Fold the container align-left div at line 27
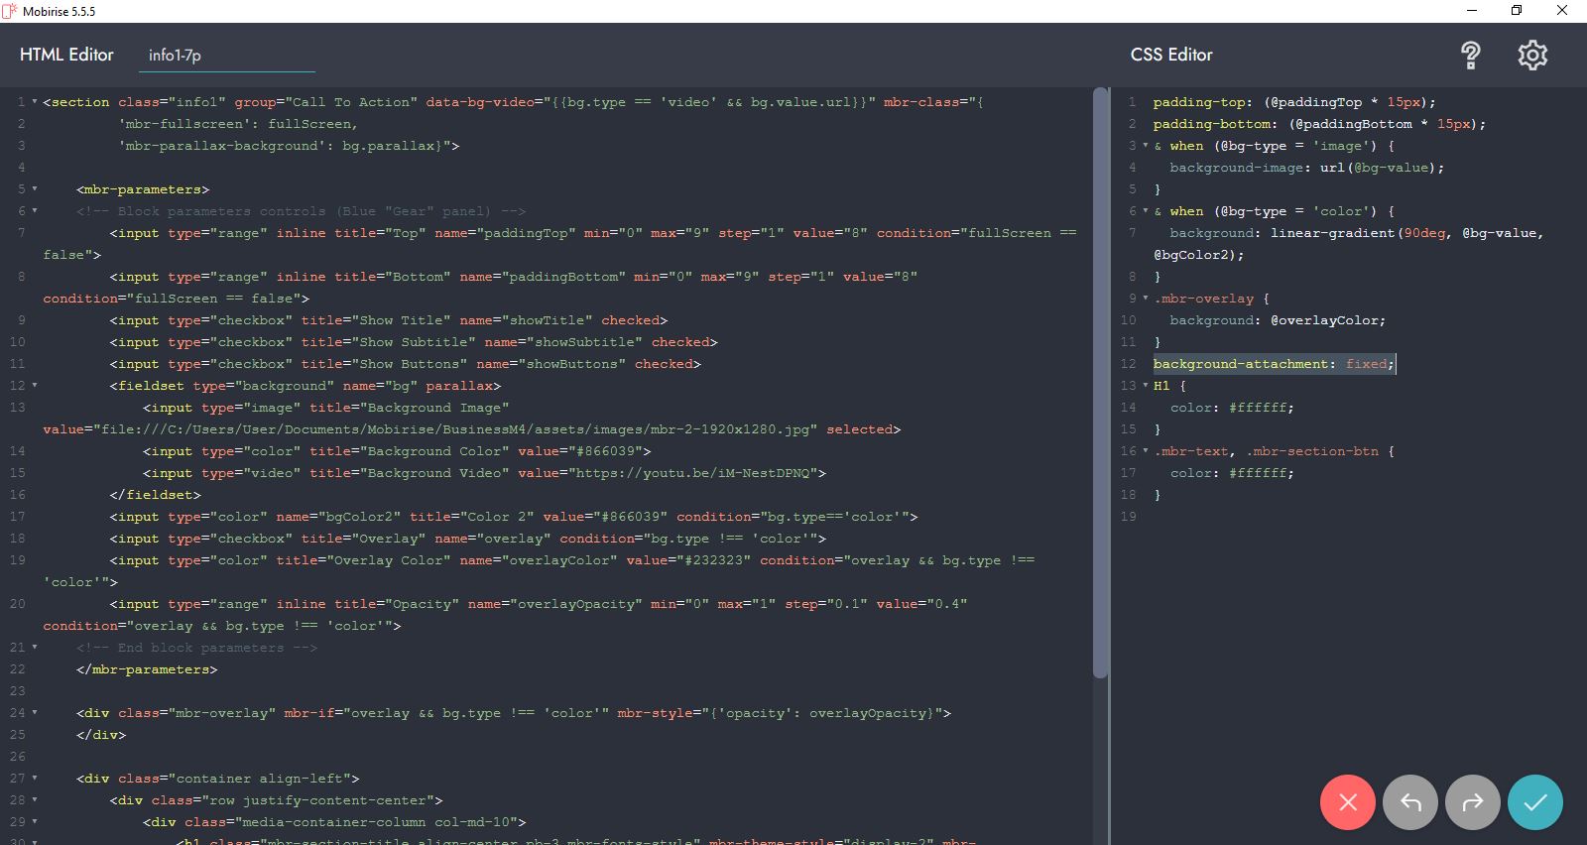 click(x=35, y=779)
